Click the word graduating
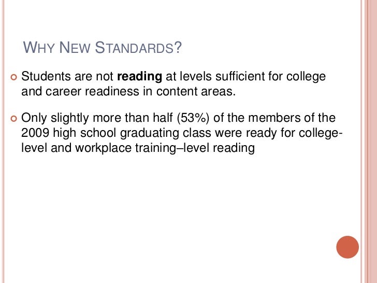Screen dimensions: 377x283 tap(150, 134)
